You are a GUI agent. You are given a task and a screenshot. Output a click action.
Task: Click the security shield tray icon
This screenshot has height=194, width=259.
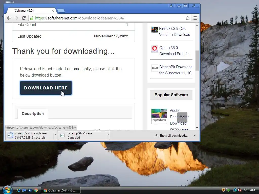[x=223, y=190]
